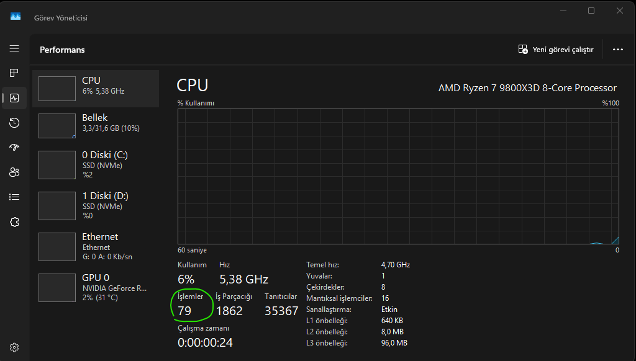Click the Tanıtıcılar value '35367'
This screenshot has height=361, width=636.
click(281, 311)
